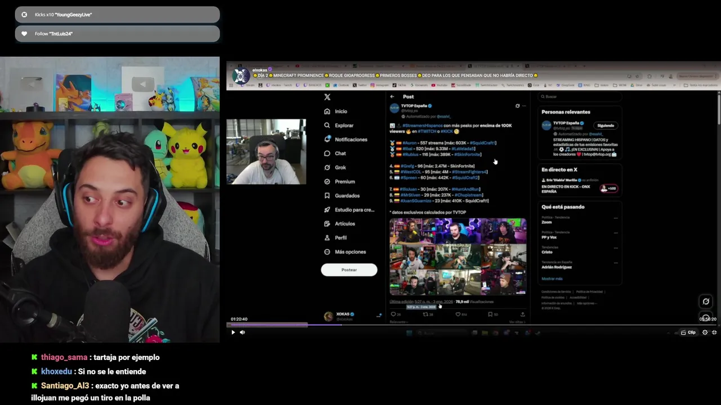Open the Chat bubble icon in the X sidebar

click(327, 153)
